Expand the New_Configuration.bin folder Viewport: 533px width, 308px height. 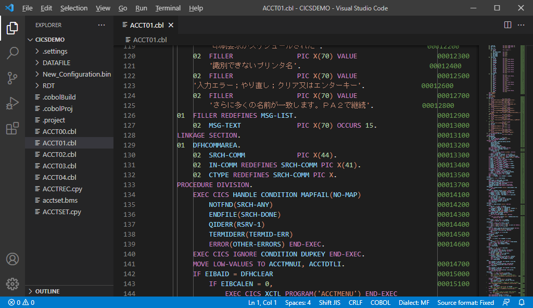pyautogui.click(x=77, y=74)
